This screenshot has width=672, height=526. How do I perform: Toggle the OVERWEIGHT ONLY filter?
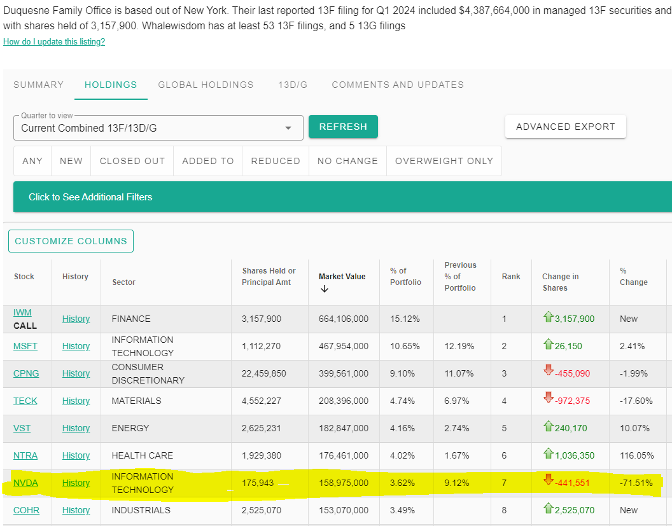[x=444, y=161]
